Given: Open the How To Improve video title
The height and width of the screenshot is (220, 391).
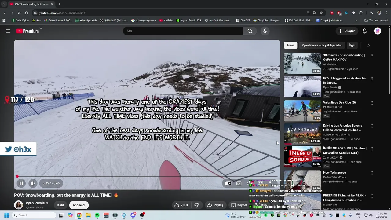Looking at the screenshot, I should coord(334,173).
